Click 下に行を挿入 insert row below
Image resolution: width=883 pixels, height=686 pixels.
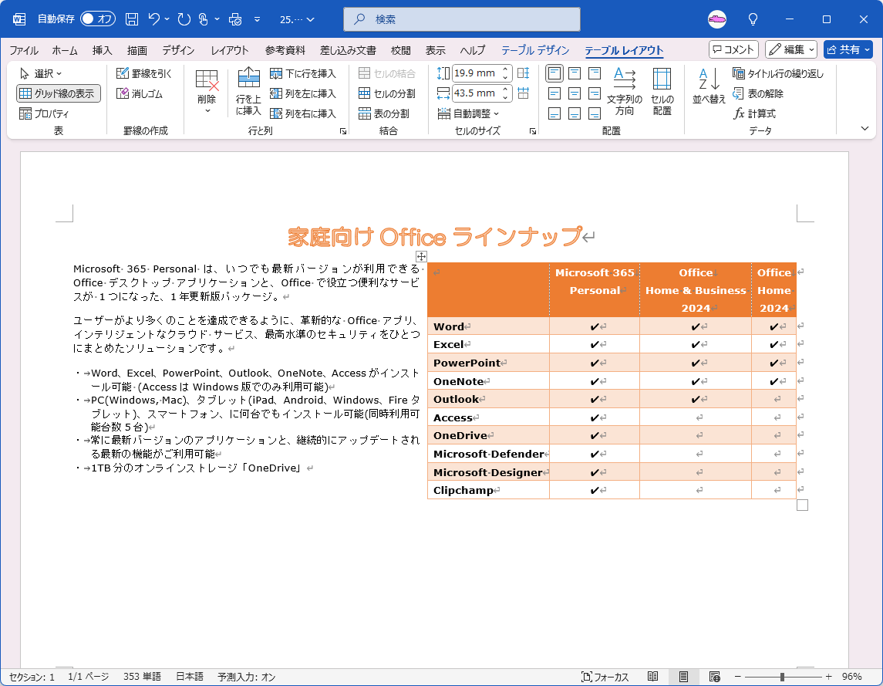point(303,73)
